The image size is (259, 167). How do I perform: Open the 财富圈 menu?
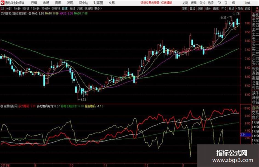pos(98,3)
